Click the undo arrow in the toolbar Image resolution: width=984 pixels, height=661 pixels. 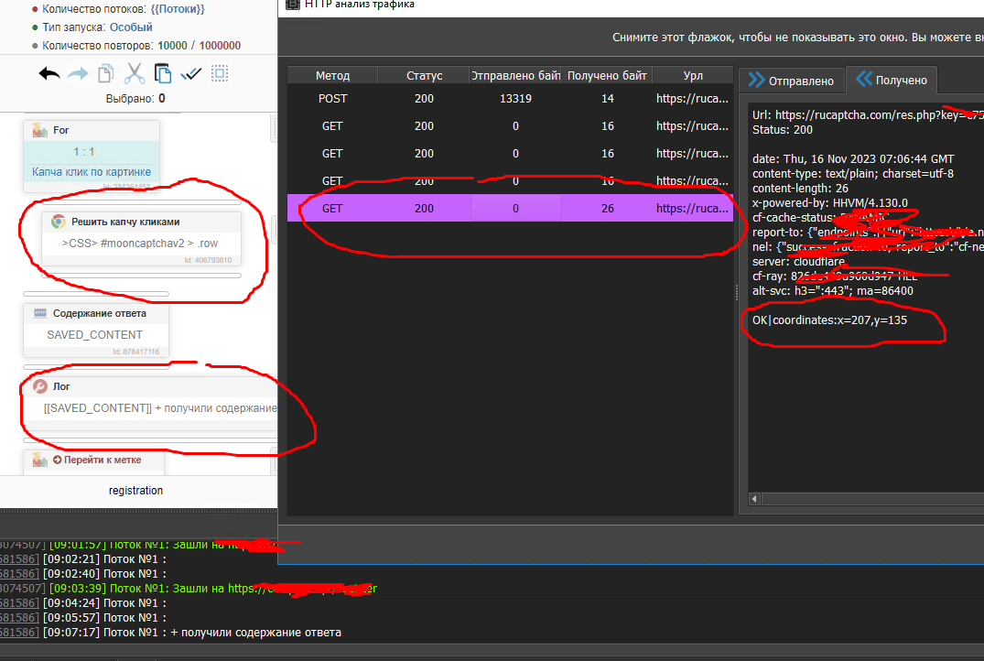click(49, 74)
